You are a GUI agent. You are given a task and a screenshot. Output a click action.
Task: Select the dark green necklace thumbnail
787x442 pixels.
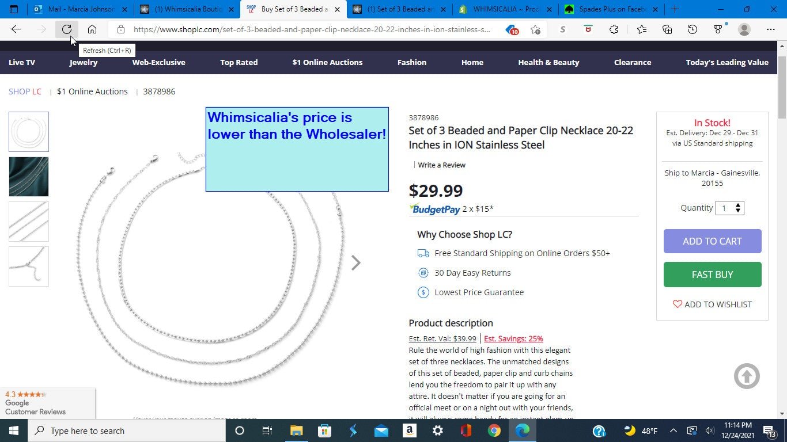[29, 177]
